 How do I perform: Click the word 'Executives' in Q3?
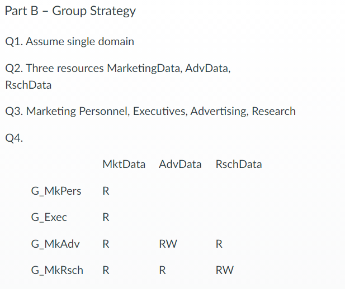160,111
